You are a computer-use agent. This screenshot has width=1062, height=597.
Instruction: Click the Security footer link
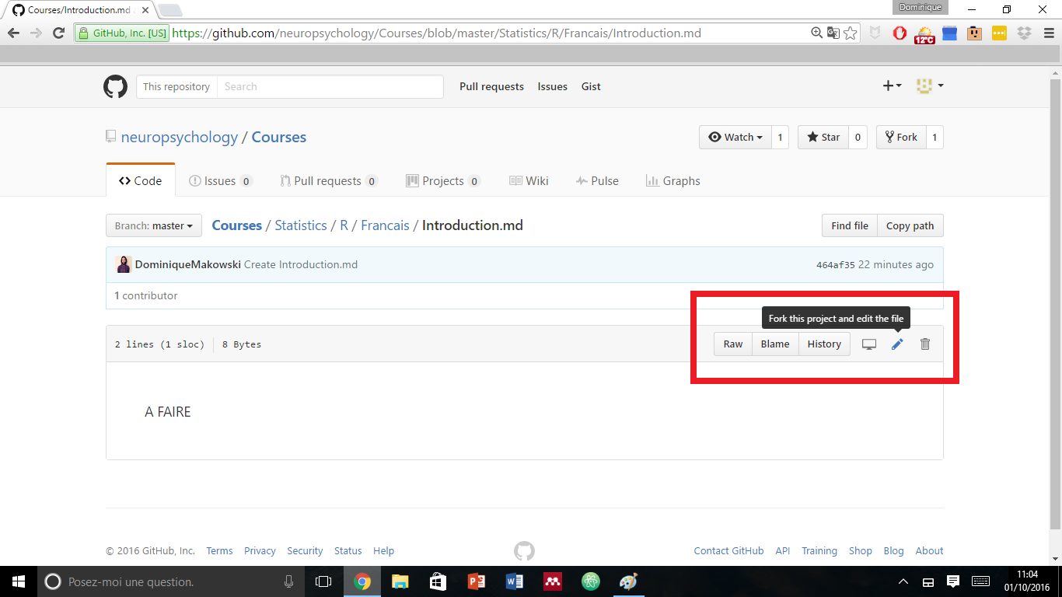point(305,550)
